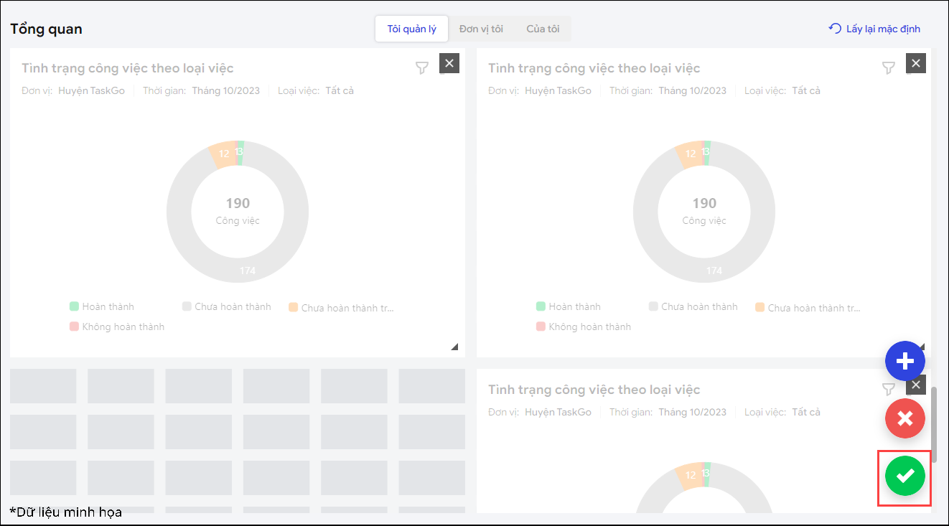Viewport: 949px width, 526px height.
Task: Remove the top-right chart card
Action: pyautogui.click(x=916, y=63)
